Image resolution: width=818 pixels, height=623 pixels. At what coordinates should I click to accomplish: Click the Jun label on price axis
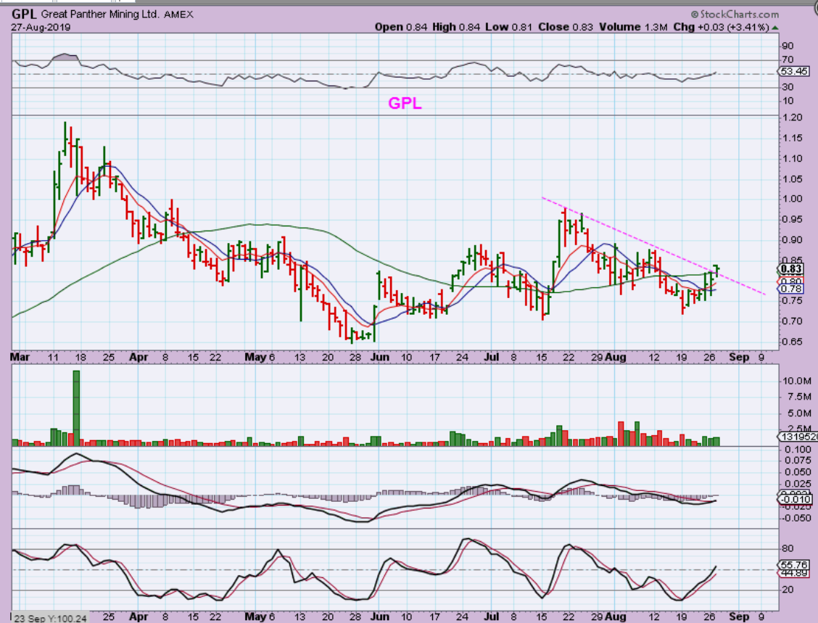coord(379,358)
